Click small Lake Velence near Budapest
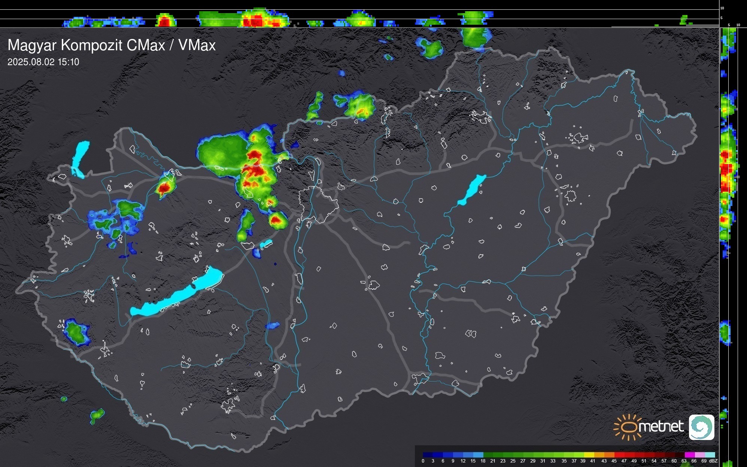 (x=265, y=244)
